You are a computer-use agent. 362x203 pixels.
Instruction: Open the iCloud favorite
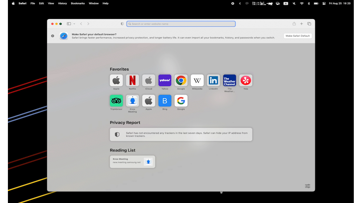click(148, 80)
